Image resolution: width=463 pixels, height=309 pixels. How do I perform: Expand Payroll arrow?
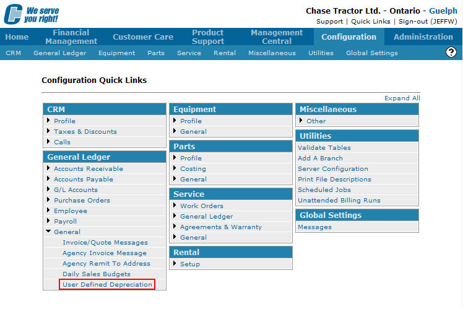pos(48,221)
